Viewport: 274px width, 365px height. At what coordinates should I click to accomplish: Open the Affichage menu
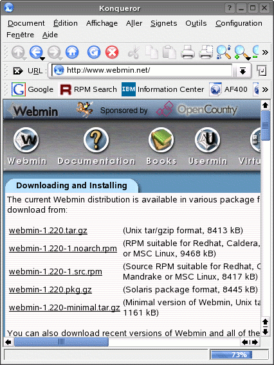102,23
